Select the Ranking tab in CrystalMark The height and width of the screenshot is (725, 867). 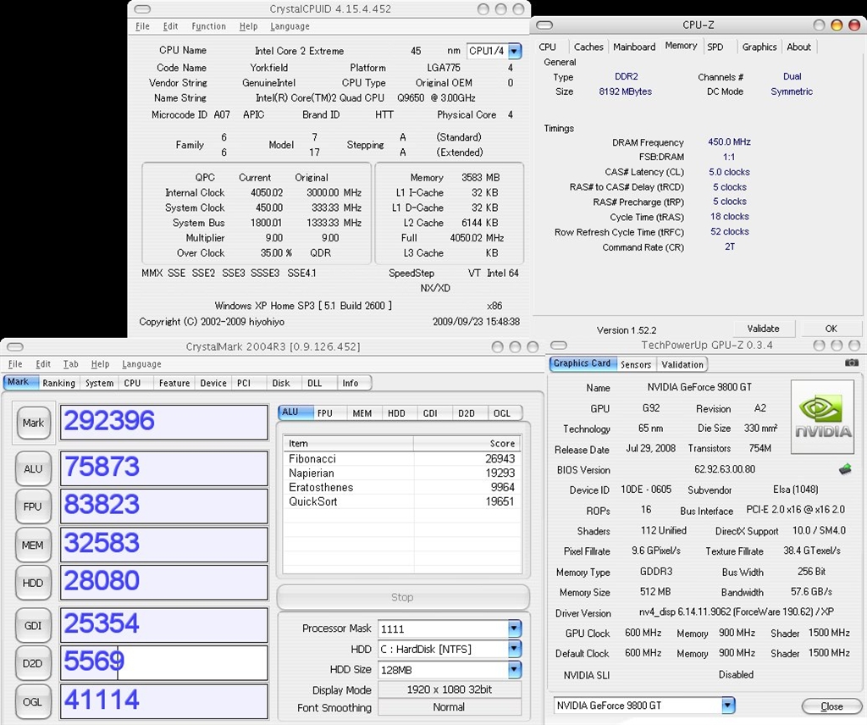58,383
